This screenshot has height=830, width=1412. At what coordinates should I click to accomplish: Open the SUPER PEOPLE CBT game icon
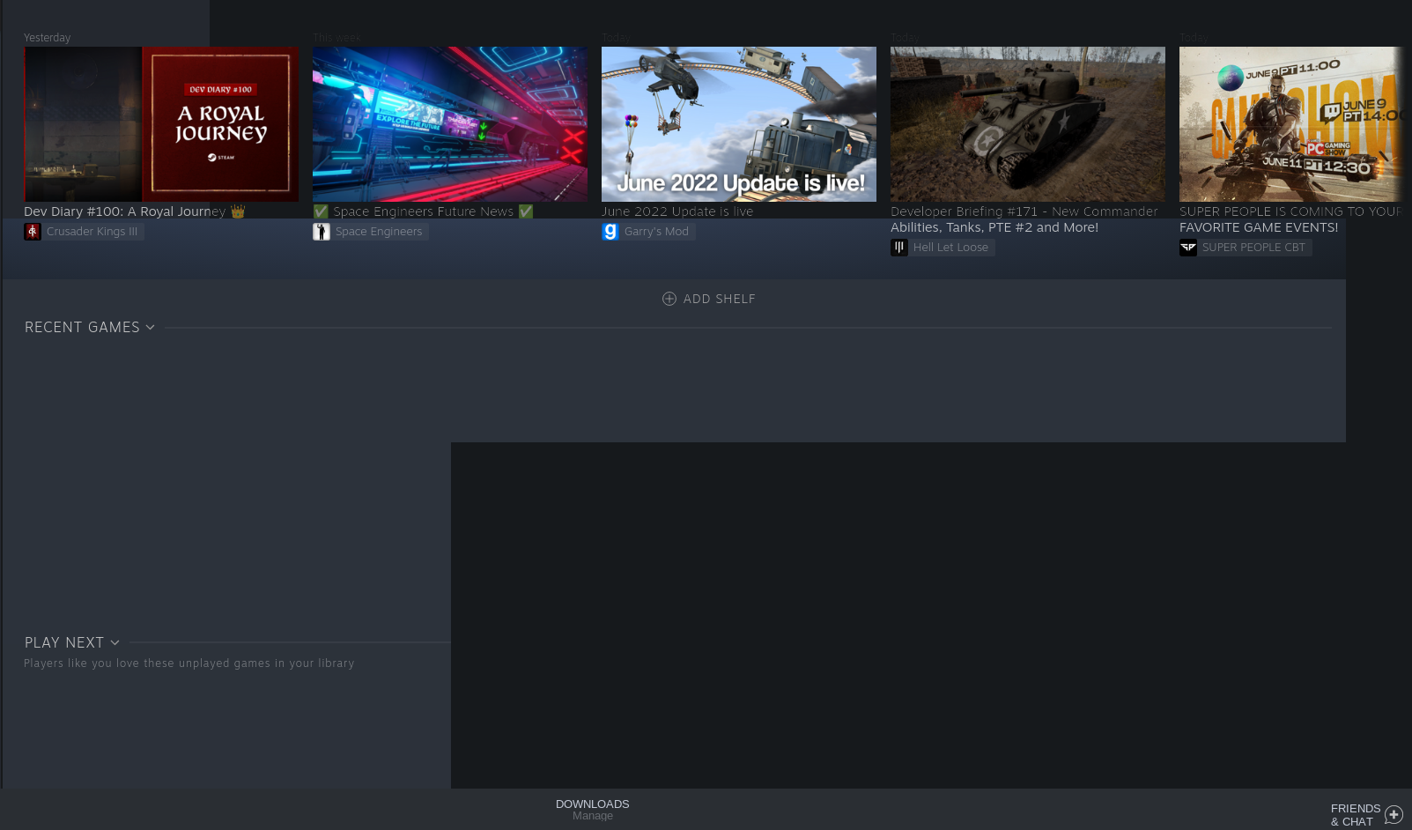click(1188, 248)
